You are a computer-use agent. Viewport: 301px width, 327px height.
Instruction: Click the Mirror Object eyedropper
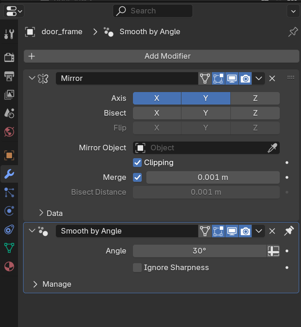point(272,148)
